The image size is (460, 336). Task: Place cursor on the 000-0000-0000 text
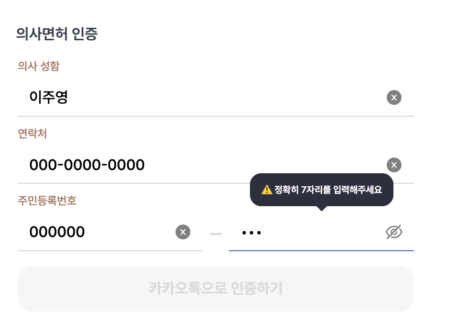tap(87, 165)
